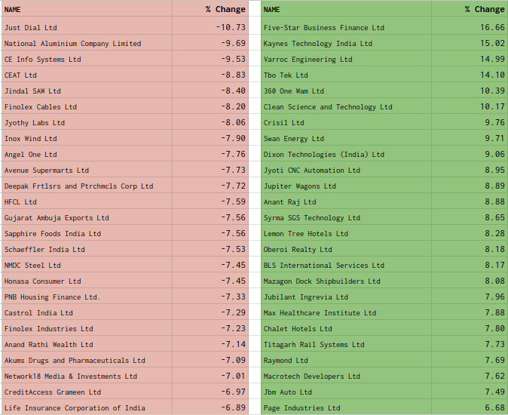508x415 pixels.
Task: Select the Swan Energy Ltd cell
Action: tap(346, 138)
